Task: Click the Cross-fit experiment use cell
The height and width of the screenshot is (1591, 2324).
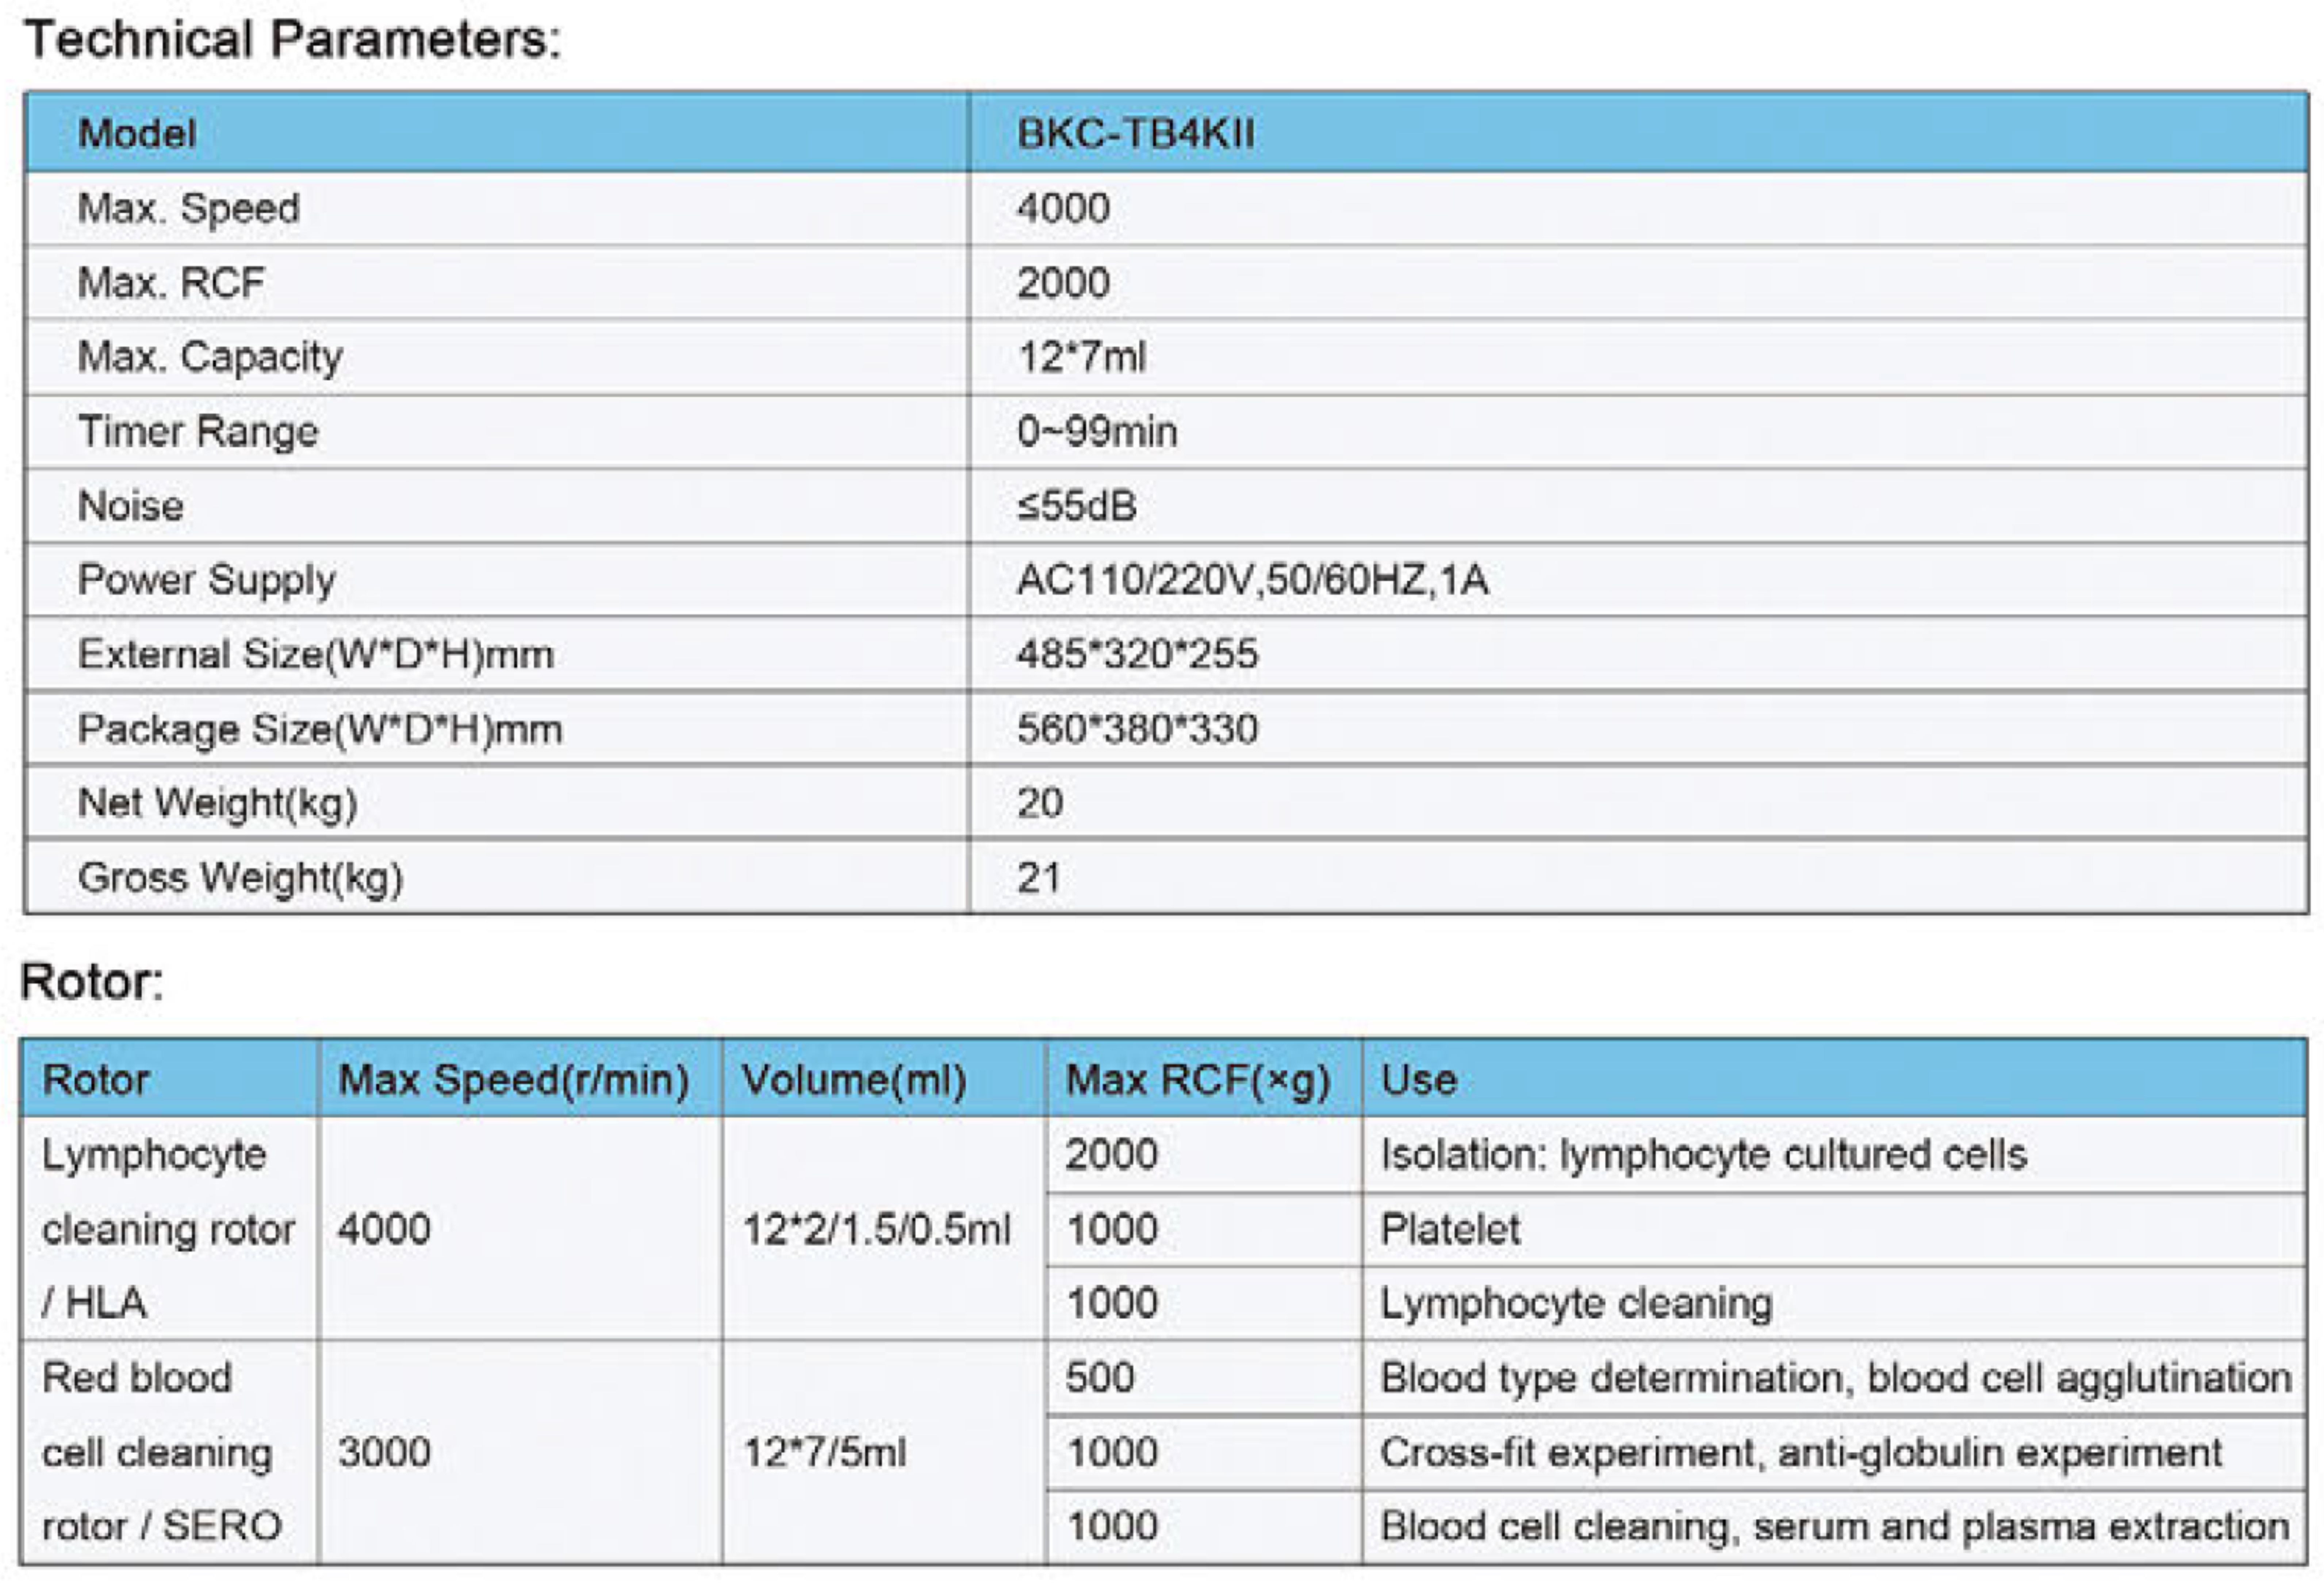Action: (x=1800, y=1452)
